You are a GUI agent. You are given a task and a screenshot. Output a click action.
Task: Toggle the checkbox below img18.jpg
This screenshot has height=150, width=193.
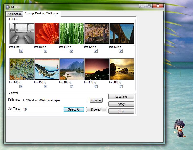point(121,86)
